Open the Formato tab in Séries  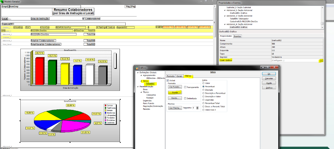tap(170, 76)
